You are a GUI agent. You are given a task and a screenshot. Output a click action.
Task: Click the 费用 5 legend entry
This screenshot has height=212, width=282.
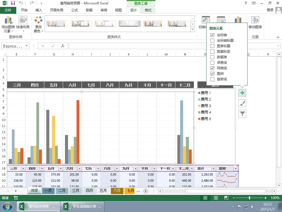pos(205,119)
